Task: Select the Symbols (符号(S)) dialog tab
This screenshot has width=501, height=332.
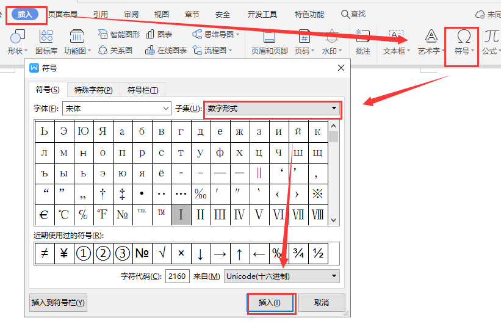Action: (48, 90)
